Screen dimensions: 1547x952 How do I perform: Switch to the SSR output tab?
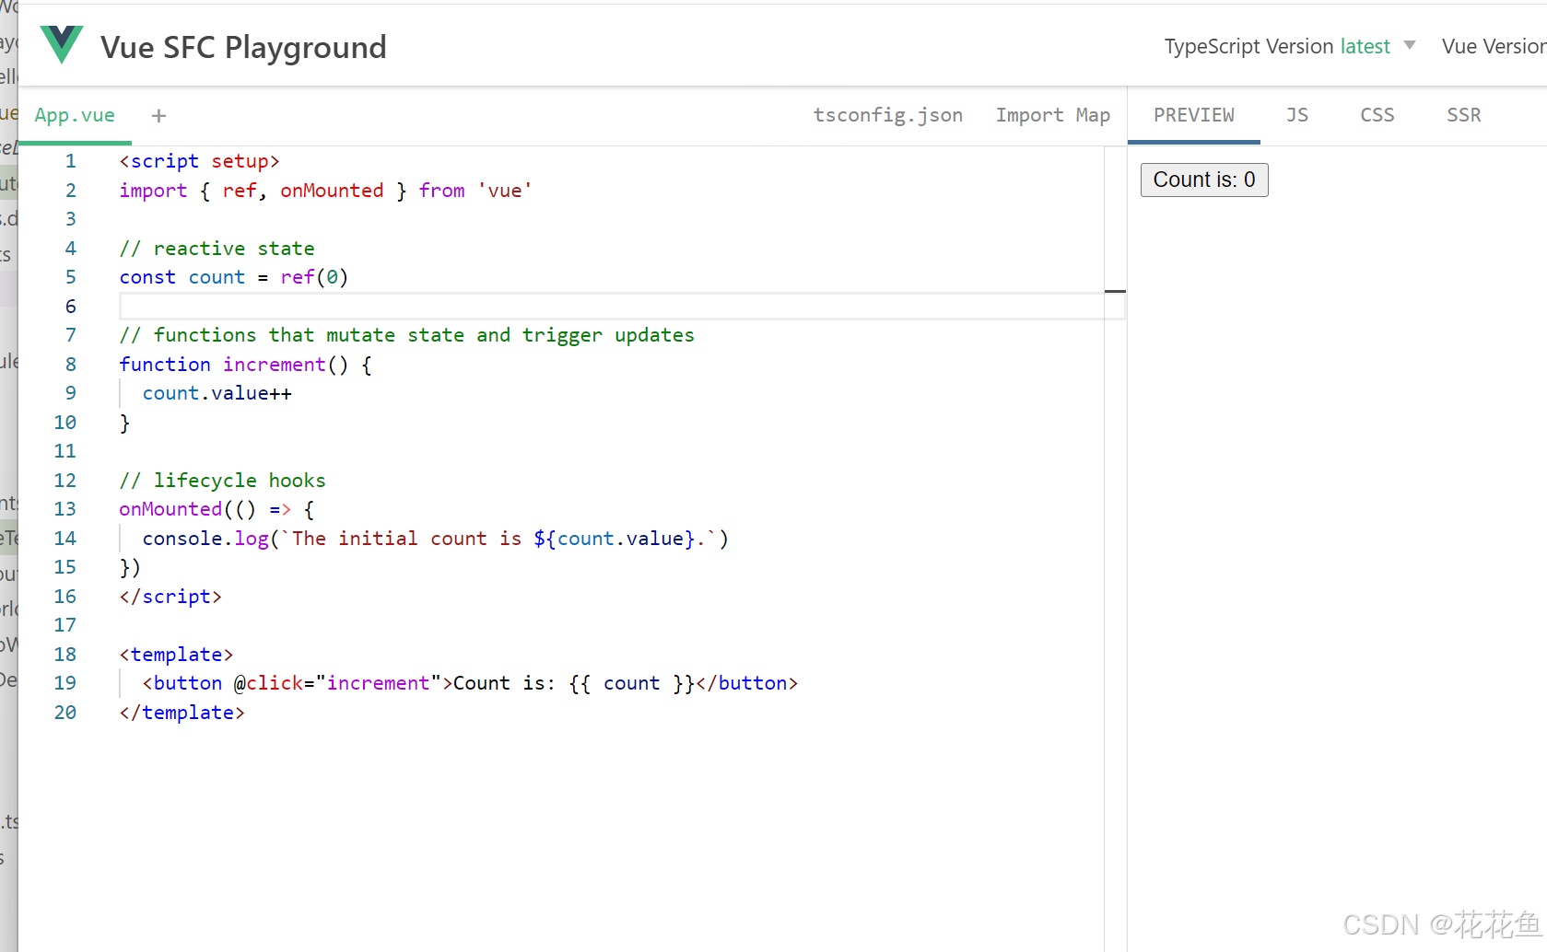point(1464,115)
